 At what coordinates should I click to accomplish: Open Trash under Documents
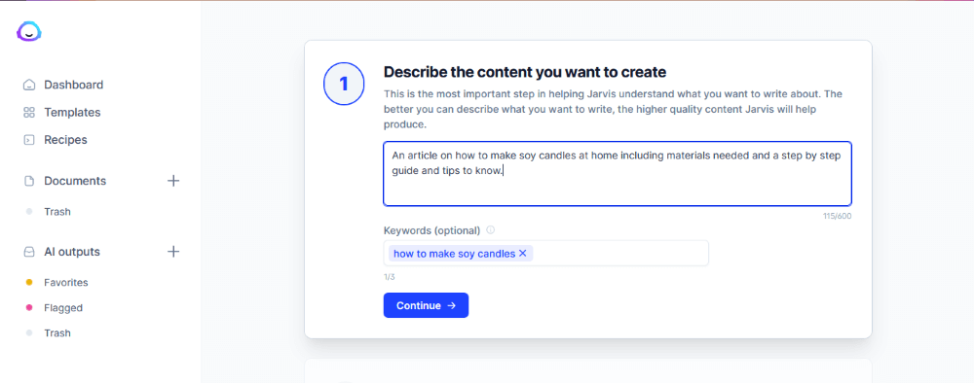click(57, 212)
